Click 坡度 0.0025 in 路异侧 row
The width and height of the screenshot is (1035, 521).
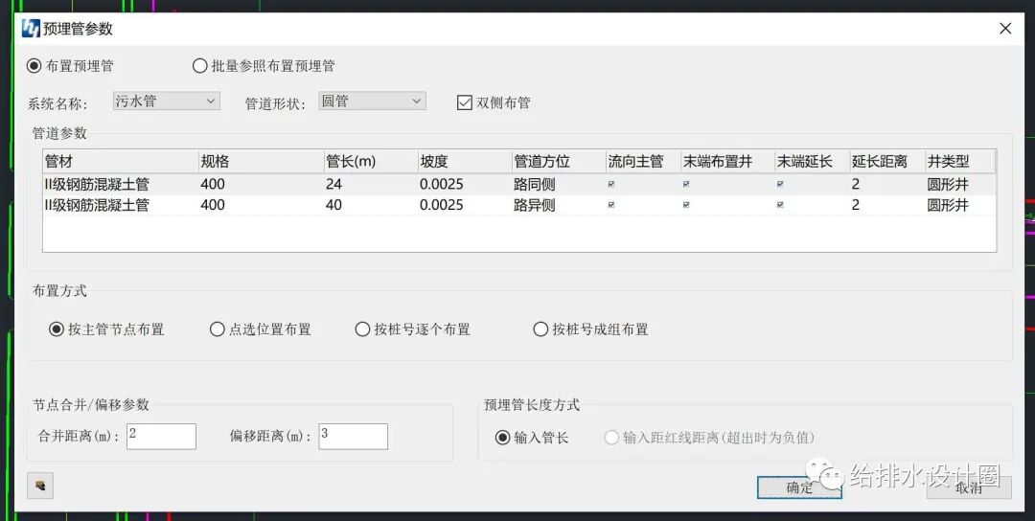click(465, 205)
